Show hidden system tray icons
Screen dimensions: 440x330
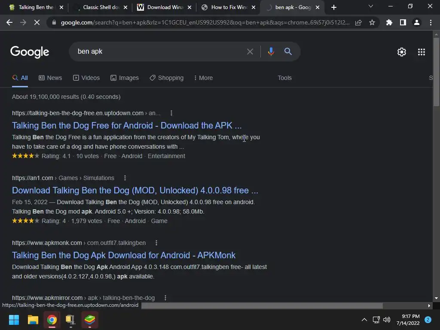click(364, 320)
